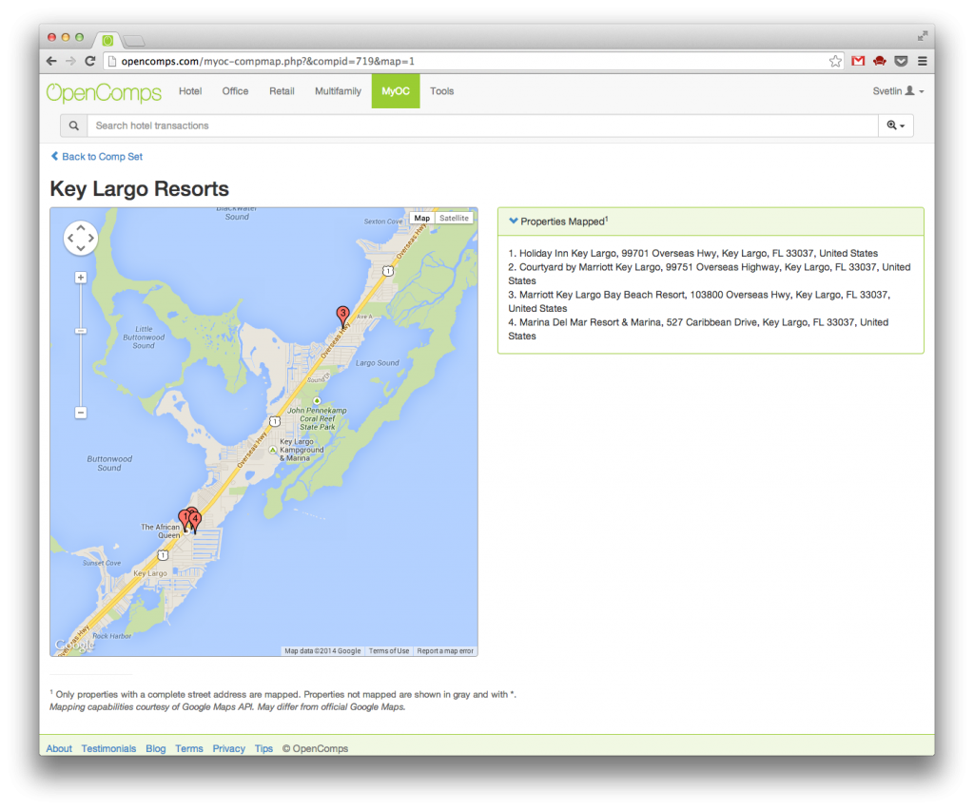Open the Retail nav tab

pyautogui.click(x=282, y=91)
